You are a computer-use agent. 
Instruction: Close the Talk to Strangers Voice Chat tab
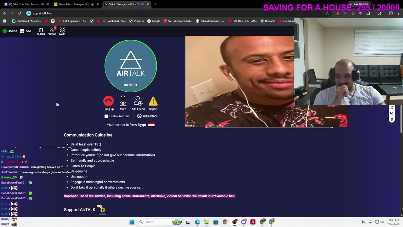point(148,4)
